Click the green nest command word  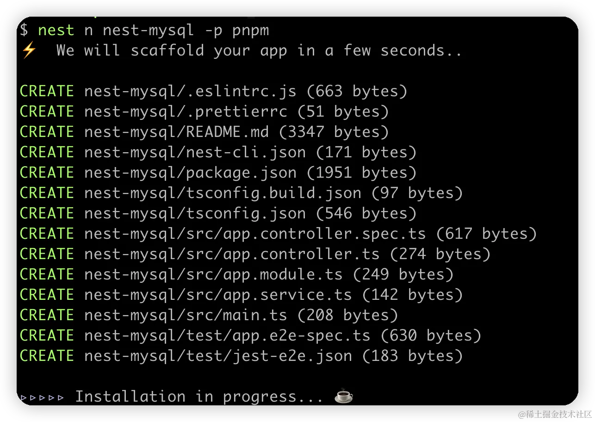[x=56, y=30]
